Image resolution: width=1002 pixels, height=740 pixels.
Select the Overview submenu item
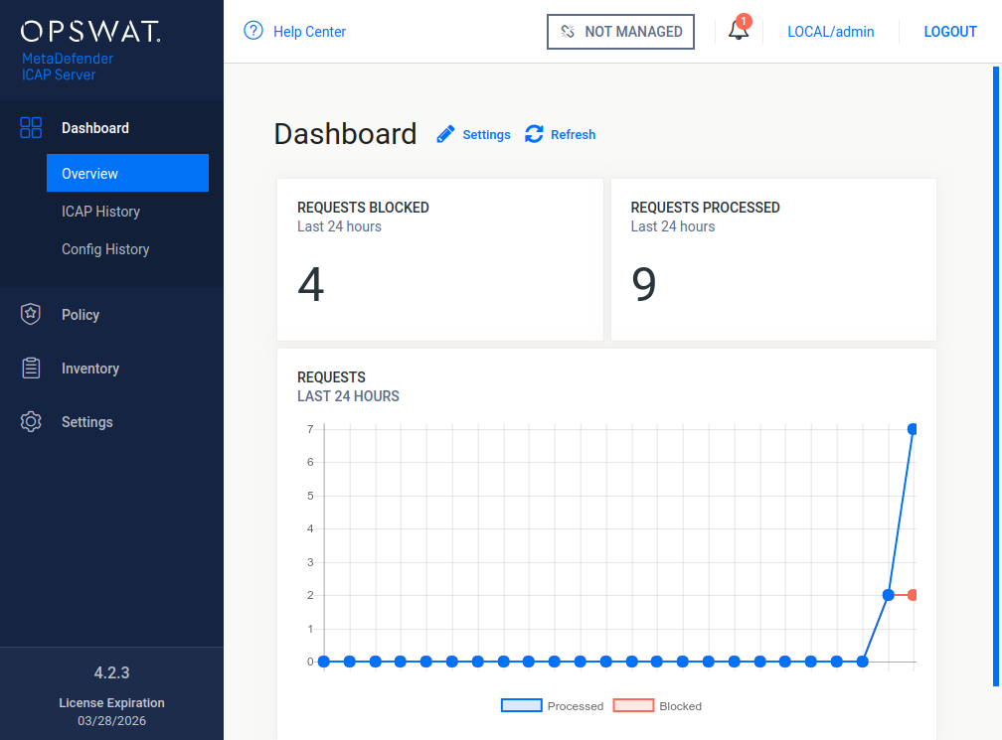click(128, 173)
